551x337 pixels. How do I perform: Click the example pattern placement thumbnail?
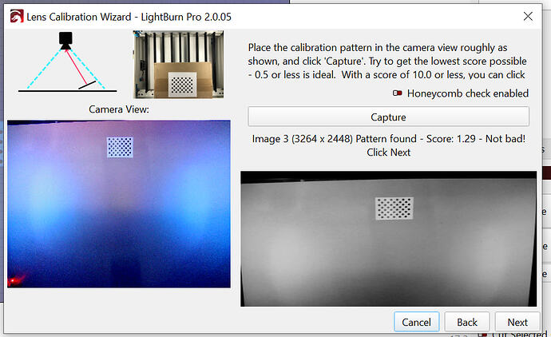tap(180, 64)
